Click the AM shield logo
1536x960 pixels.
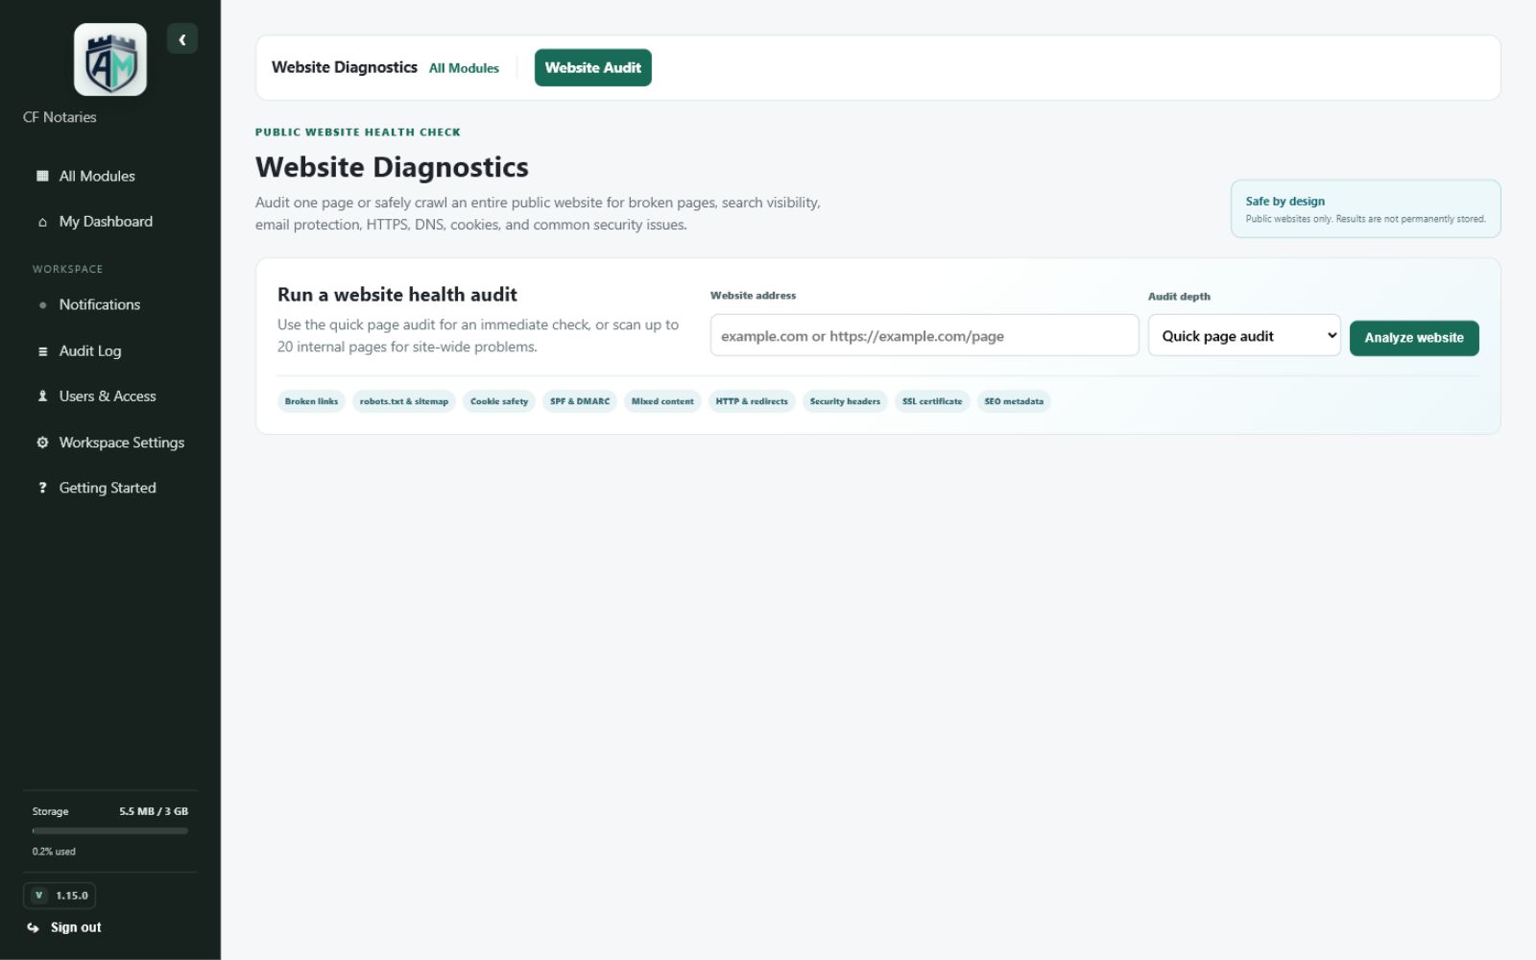pyautogui.click(x=110, y=60)
